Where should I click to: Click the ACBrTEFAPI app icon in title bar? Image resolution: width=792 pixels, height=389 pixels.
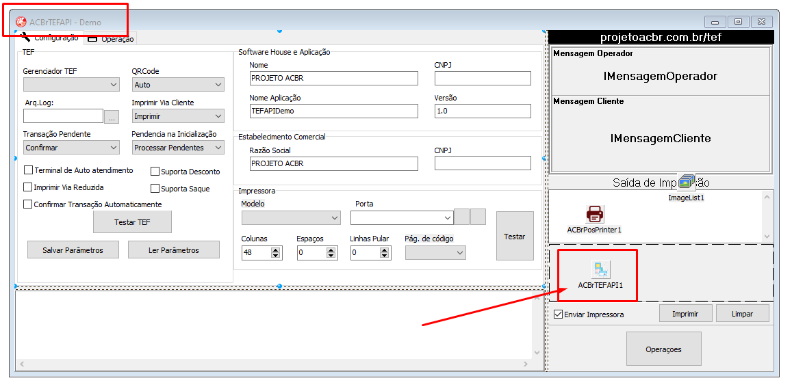pos(21,22)
